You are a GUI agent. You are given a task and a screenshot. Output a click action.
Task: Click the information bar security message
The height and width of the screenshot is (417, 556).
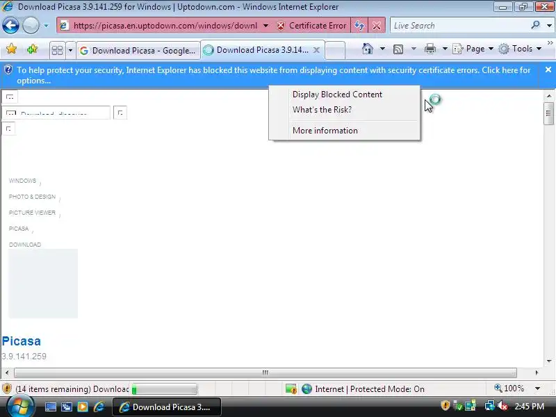click(x=273, y=75)
